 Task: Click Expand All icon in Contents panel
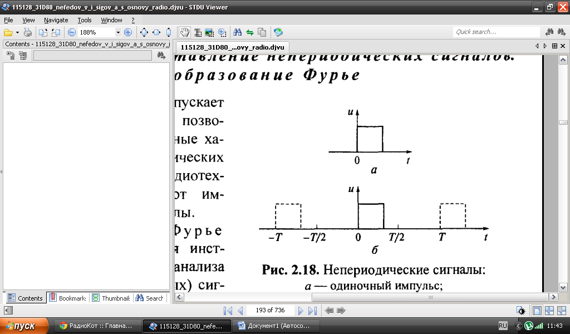coord(11,55)
